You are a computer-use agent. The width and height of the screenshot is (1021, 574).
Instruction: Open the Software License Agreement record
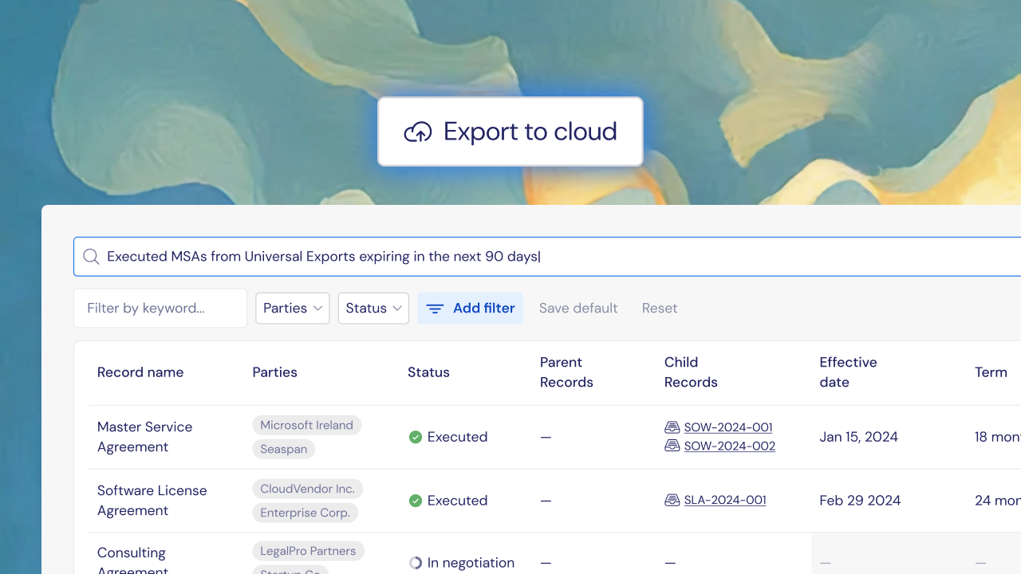pos(152,501)
